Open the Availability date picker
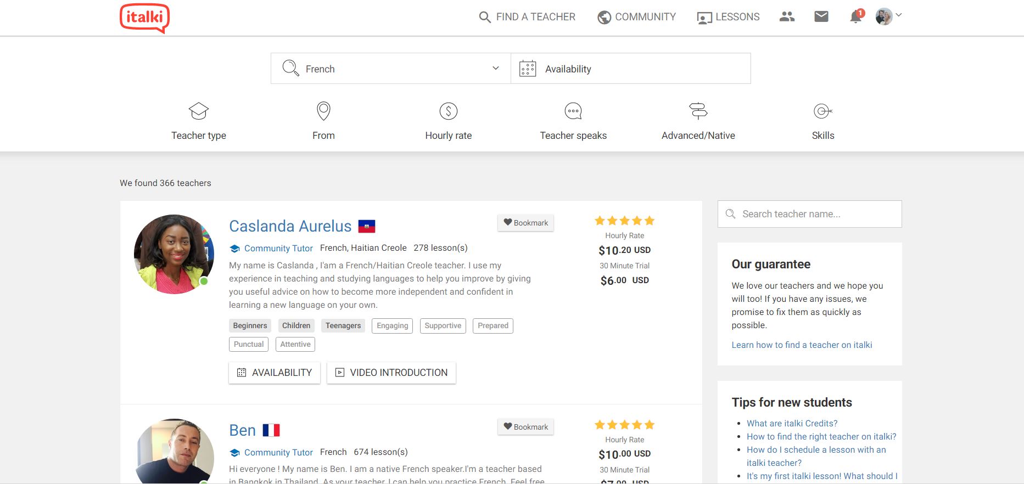 pos(630,69)
